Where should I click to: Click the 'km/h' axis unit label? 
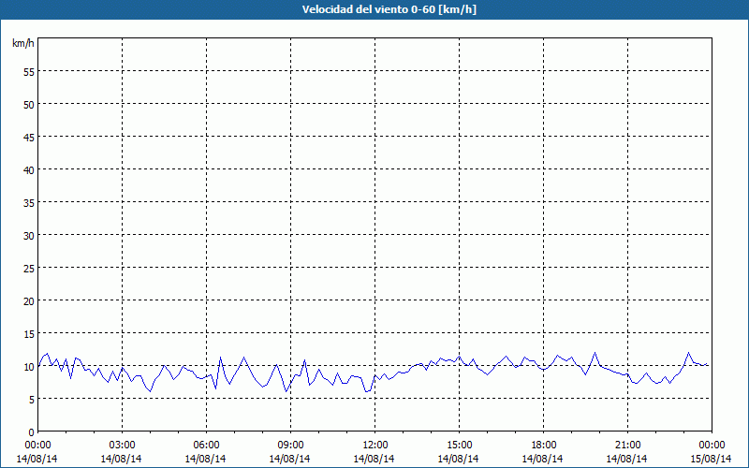point(23,43)
